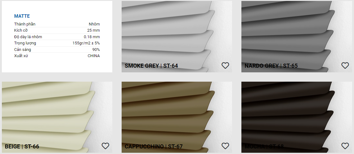Favorite the Smoke Grey ST-64 swatch
This screenshot has width=354, height=154.
[225, 66]
